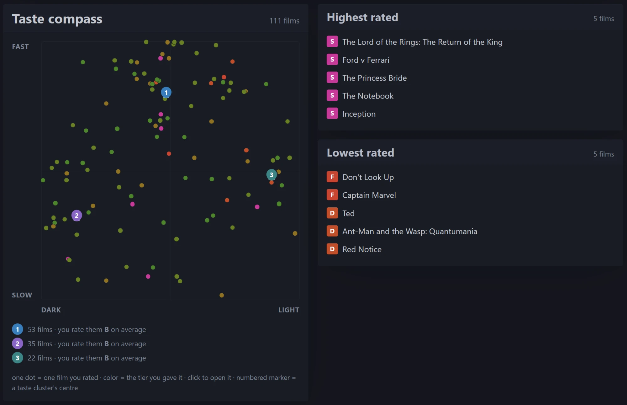
Task: Click the '22 films' cluster summary text
Action: pyautogui.click(x=87, y=358)
